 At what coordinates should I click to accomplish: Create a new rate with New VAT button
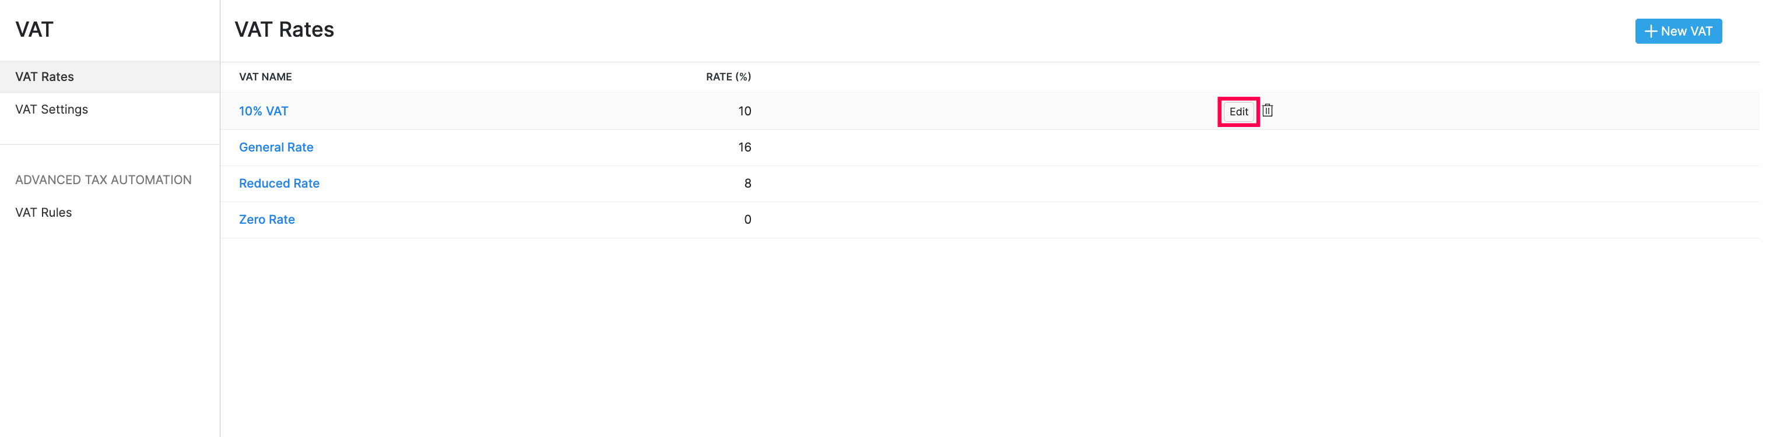tap(1677, 31)
